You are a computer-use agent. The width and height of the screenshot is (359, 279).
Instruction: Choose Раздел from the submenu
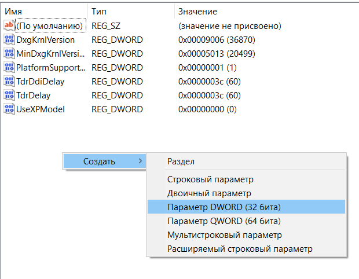pyautogui.click(x=181, y=161)
